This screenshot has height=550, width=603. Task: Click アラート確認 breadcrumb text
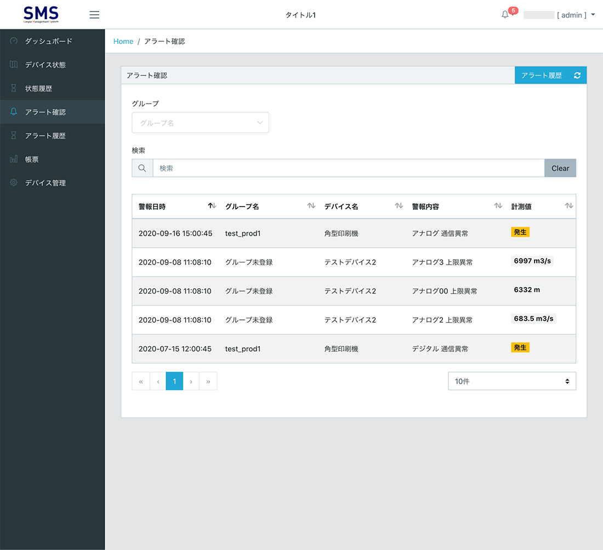click(164, 41)
